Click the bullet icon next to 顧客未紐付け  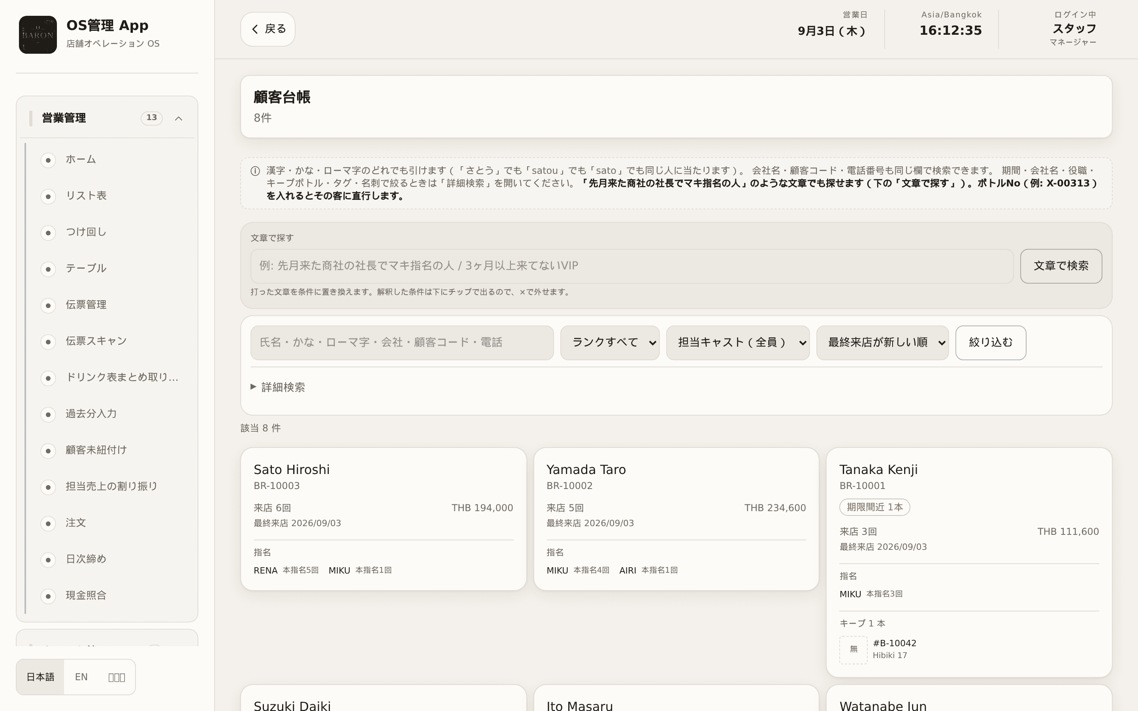(48, 450)
